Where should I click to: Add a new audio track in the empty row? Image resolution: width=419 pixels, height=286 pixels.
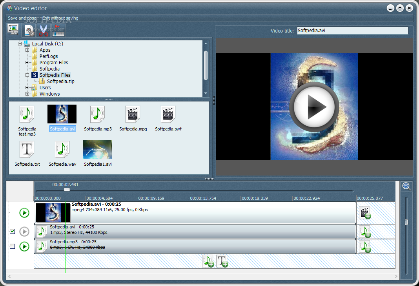pos(208,261)
